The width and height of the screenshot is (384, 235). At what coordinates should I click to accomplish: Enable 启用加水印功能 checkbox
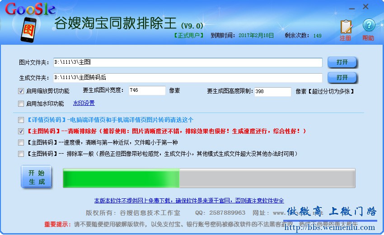click(x=21, y=103)
